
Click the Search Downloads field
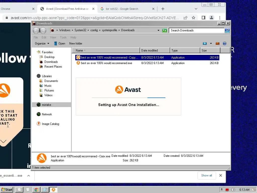(197, 30)
